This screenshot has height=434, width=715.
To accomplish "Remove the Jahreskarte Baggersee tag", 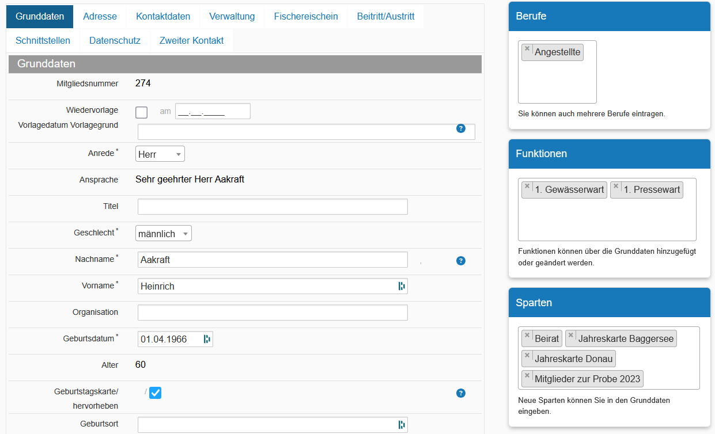I will coord(571,336).
